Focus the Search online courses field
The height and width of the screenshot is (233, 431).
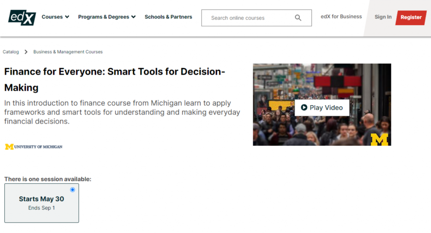(248, 18)
